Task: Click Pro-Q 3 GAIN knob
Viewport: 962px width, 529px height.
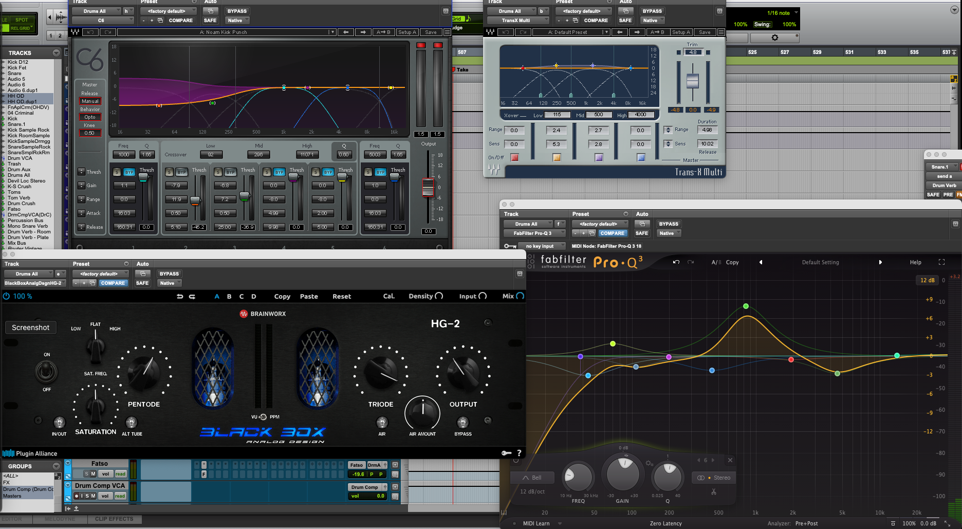Action: click(x=623, y=473)
